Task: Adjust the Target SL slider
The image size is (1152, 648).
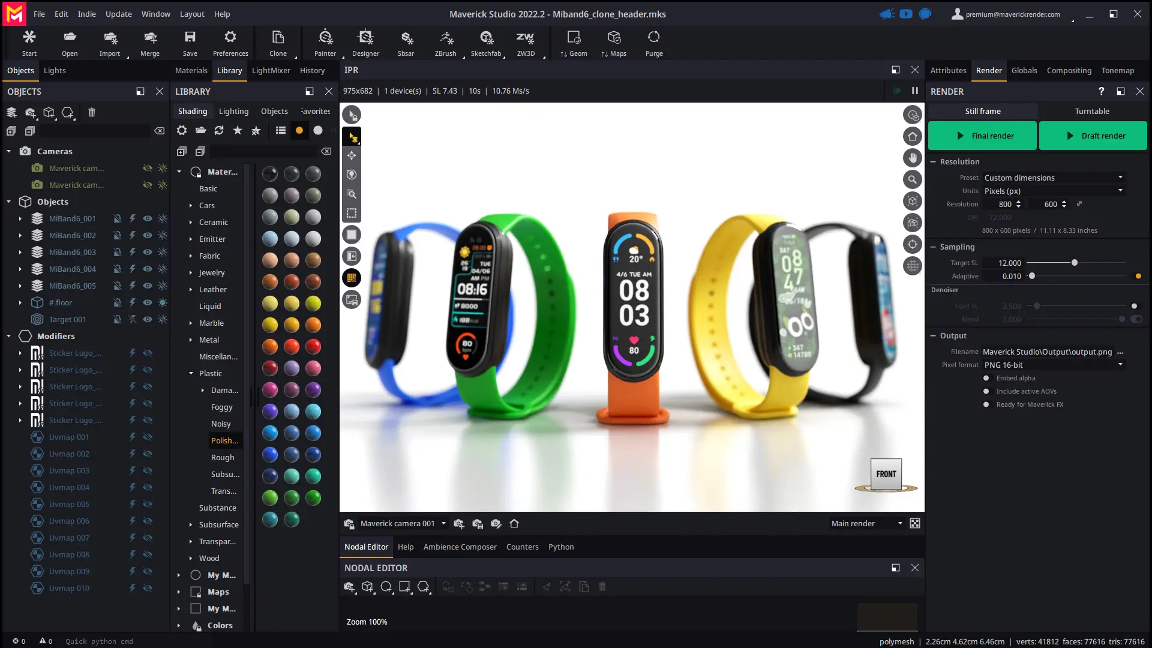Action: [x=1074, y=263]
